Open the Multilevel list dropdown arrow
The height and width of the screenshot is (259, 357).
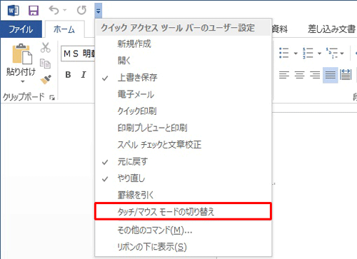(342, 54)
